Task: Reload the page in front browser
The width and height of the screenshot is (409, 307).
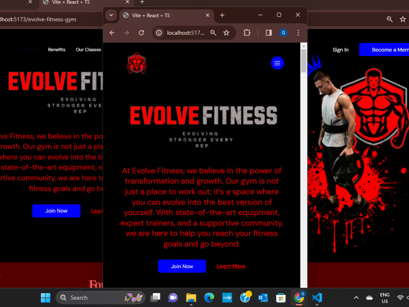Action: click(x=142, y=33)
